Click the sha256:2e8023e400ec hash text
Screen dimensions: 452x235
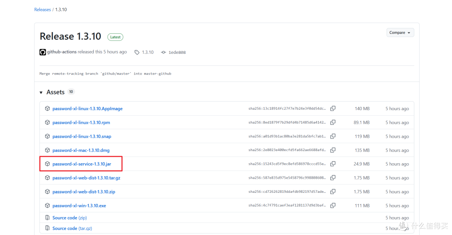[287, 150]
